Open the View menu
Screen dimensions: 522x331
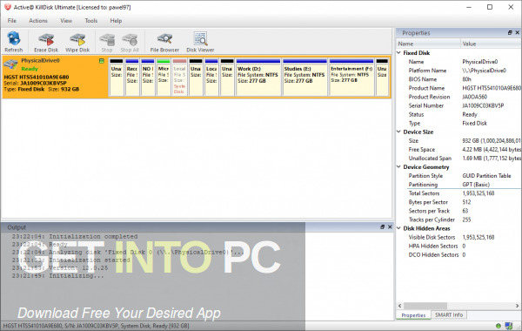[x=66, y=21]
